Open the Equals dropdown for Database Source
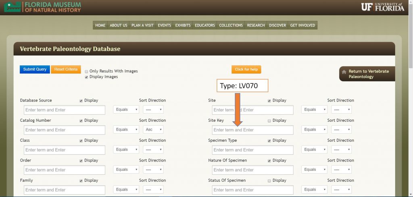The image size is (413, 197). click(x=126, y=110)
